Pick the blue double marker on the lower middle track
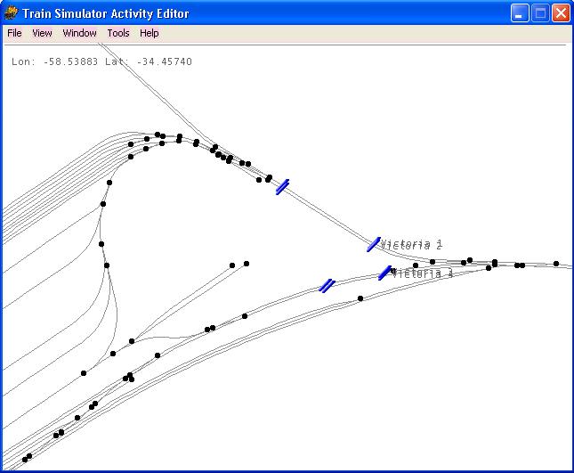Image resolution: width=574 pixels, height=473 pixels. [x=327, y=285]
